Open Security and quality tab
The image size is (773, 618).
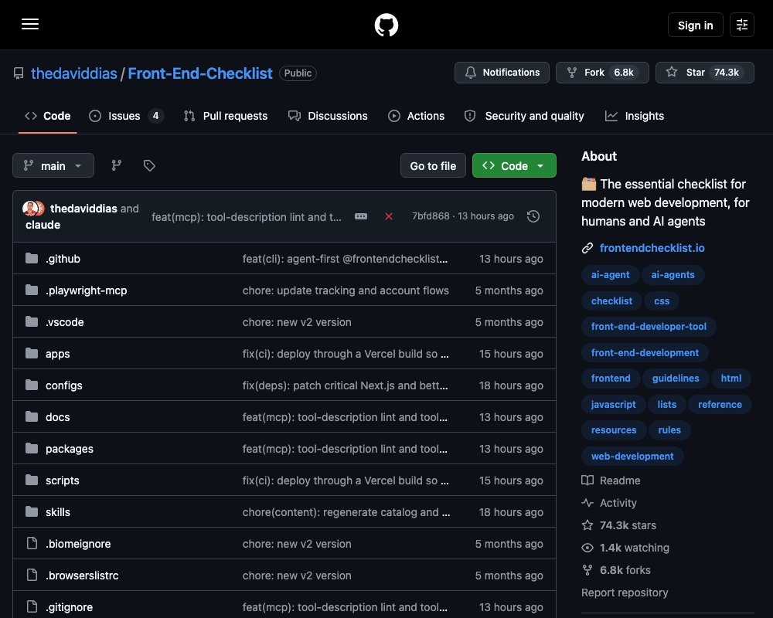[x=524, y=116]
